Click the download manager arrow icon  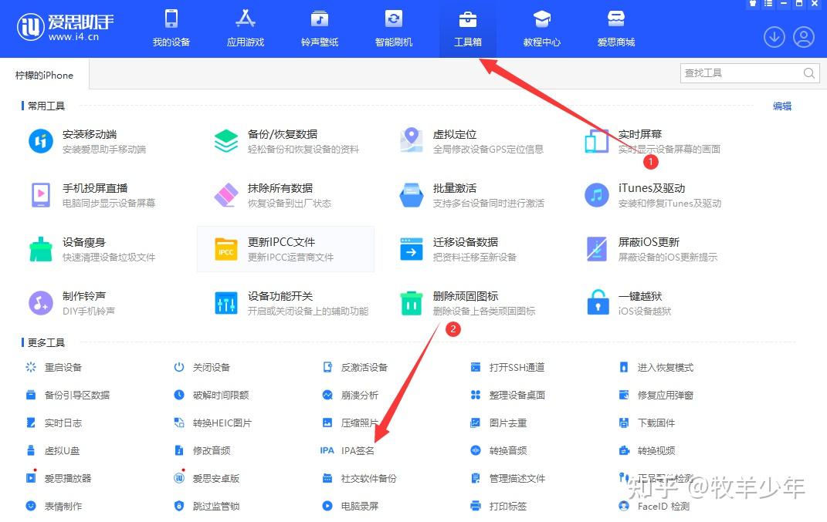point(774,37)
